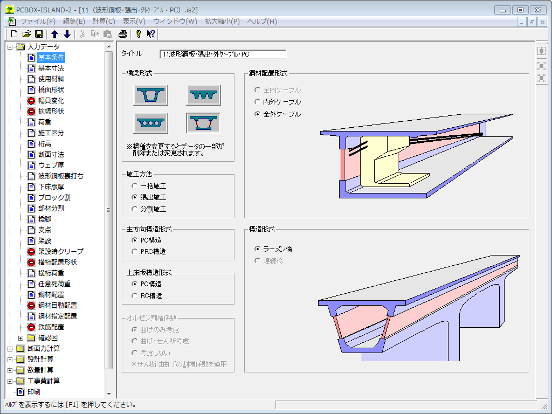Collapse the 入力データ tree node
This screenshot has width=552, height=414.
click(x=10, y=47)
